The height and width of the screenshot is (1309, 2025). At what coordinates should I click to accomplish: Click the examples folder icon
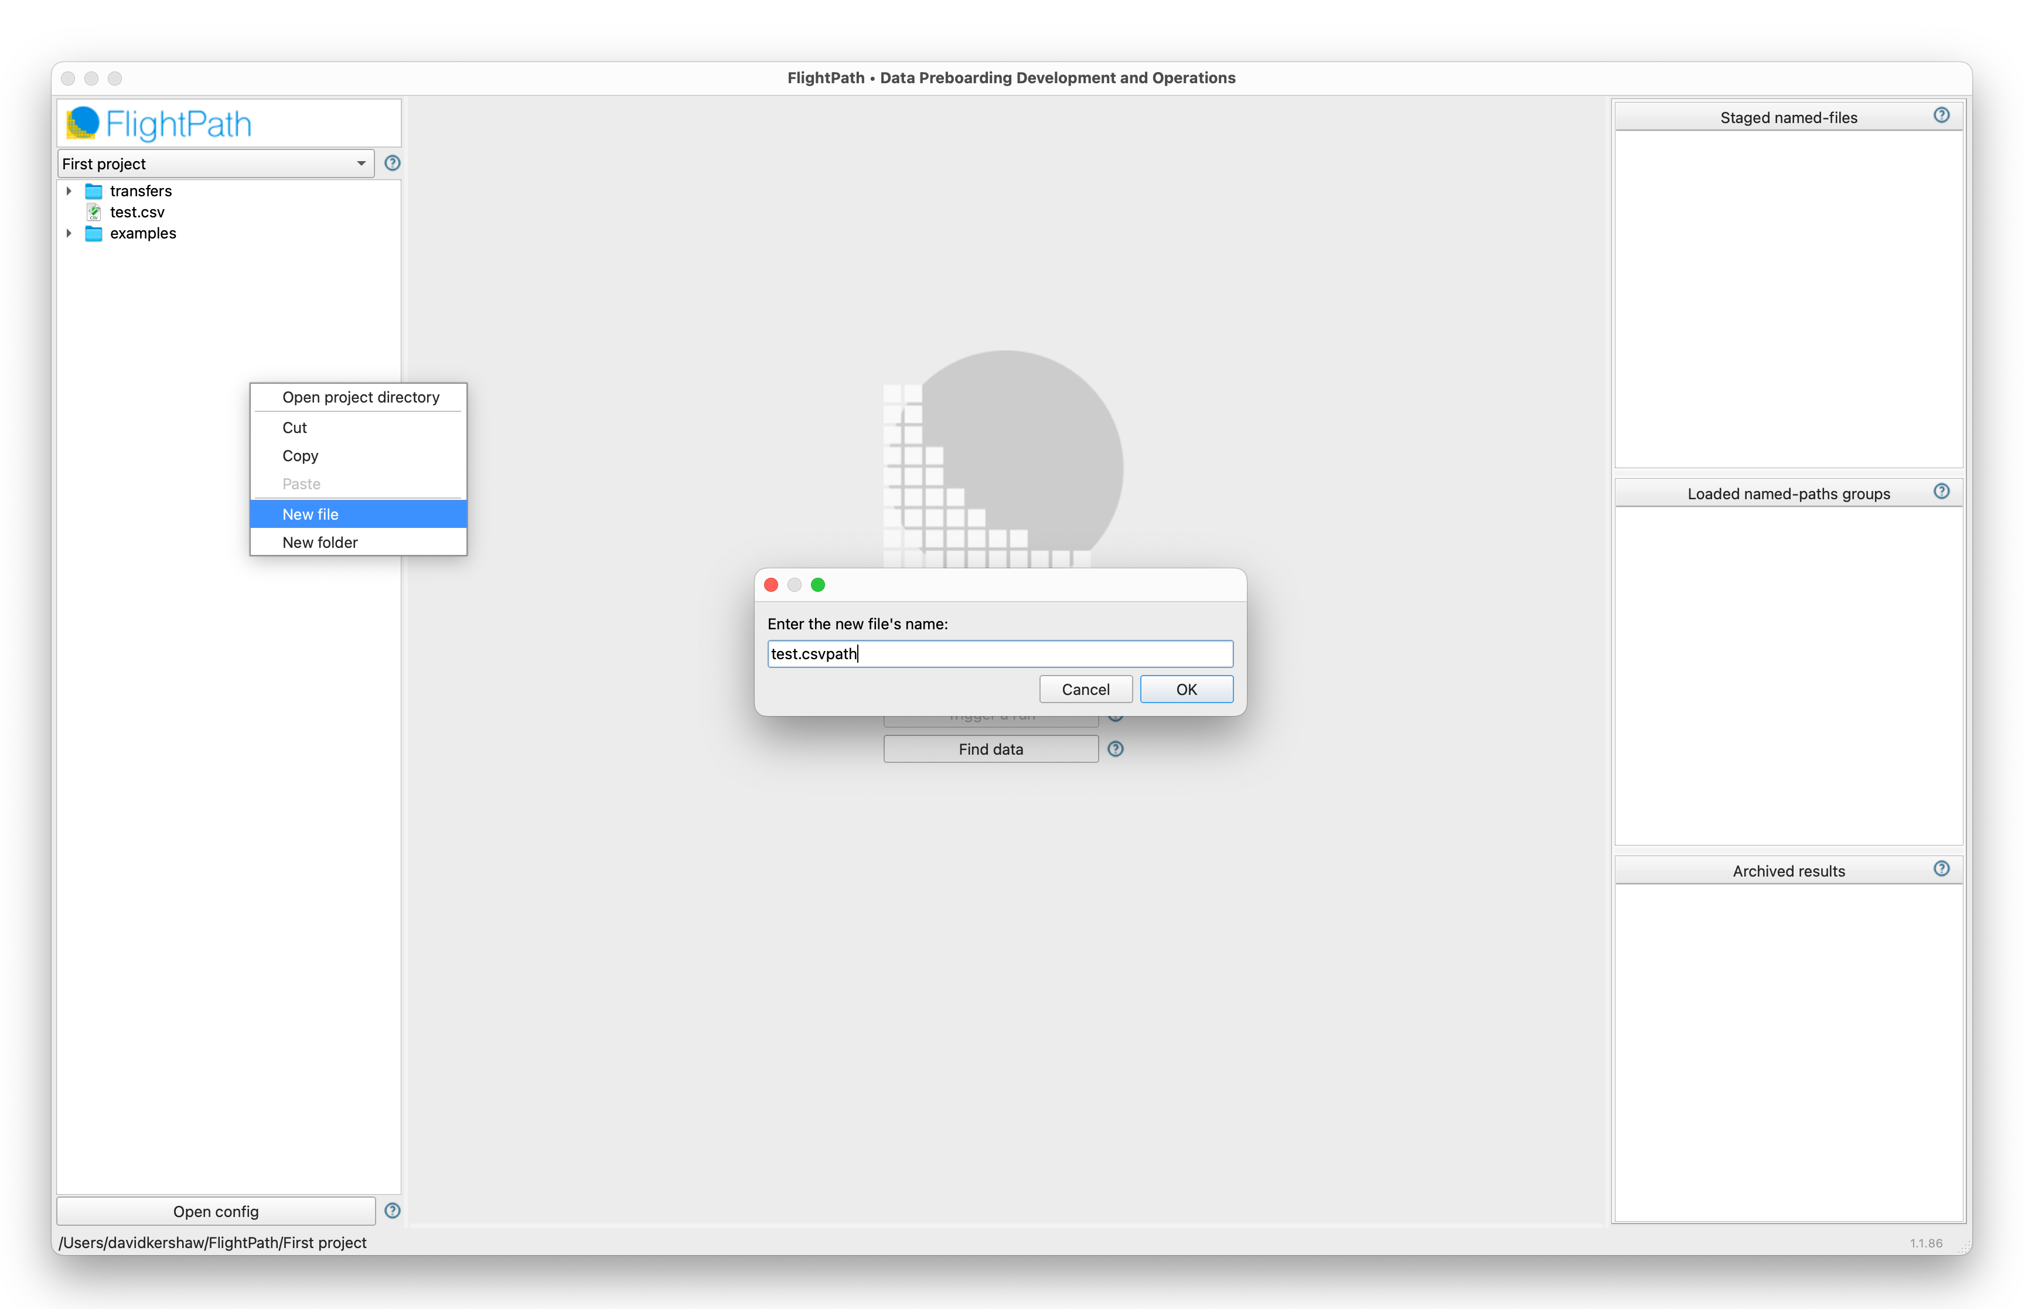[x=94, y=234]
